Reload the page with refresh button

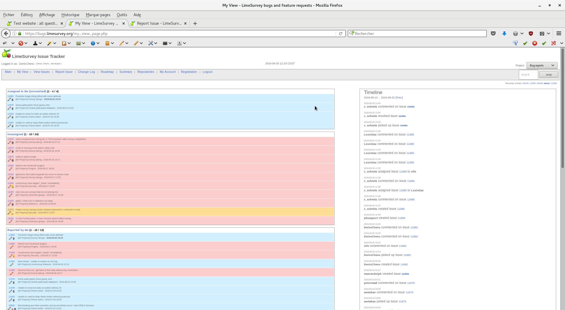tap(340, 33)
